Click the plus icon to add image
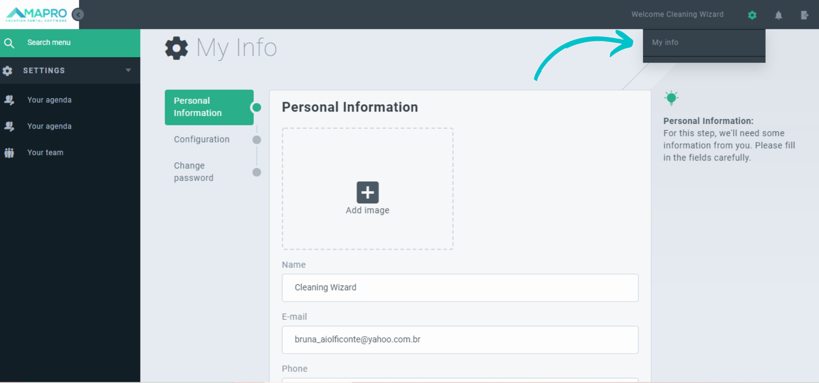Viewport: 819px width, 383px height. [x=367, y=192]
